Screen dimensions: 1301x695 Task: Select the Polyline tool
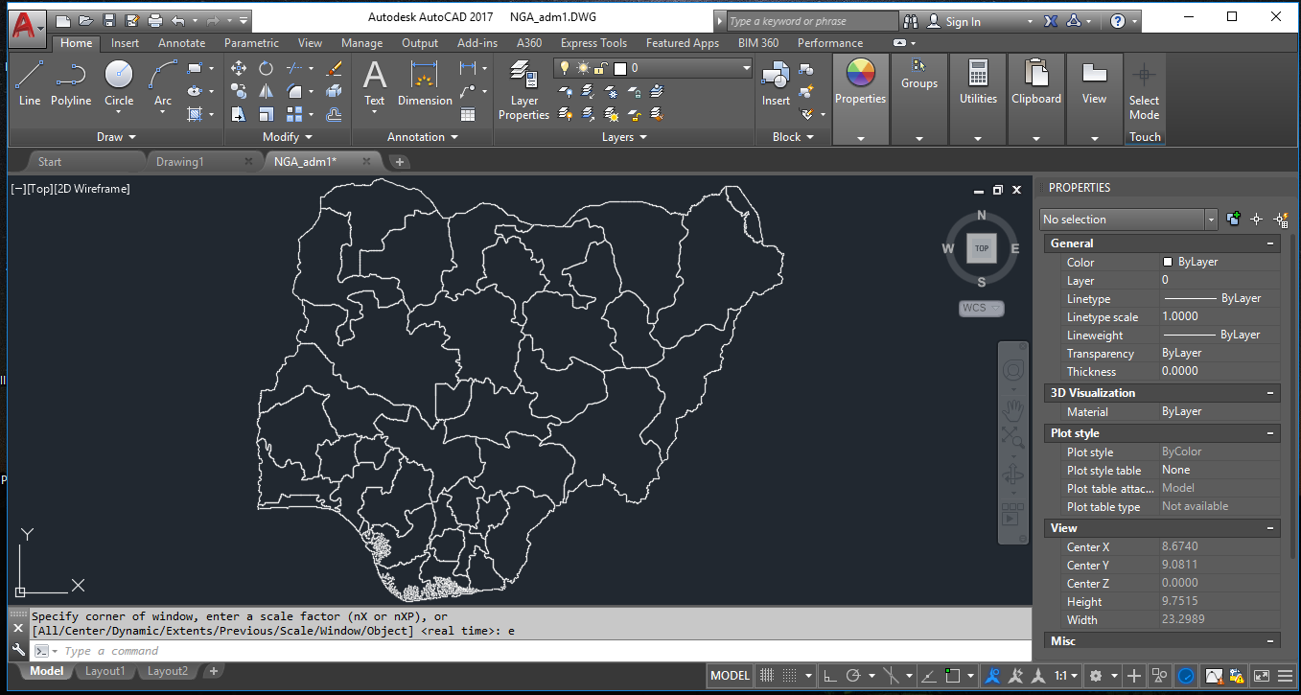[x=70, y=83]
